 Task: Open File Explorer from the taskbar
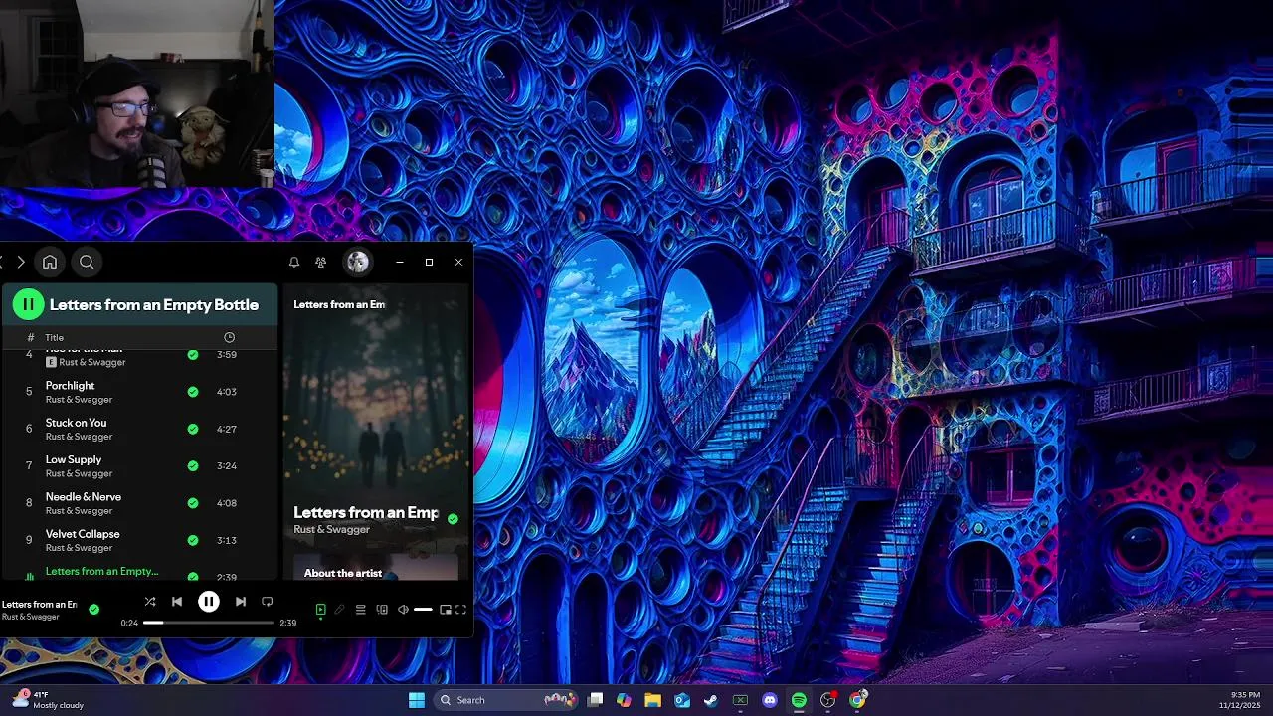(x=652, y=700)
